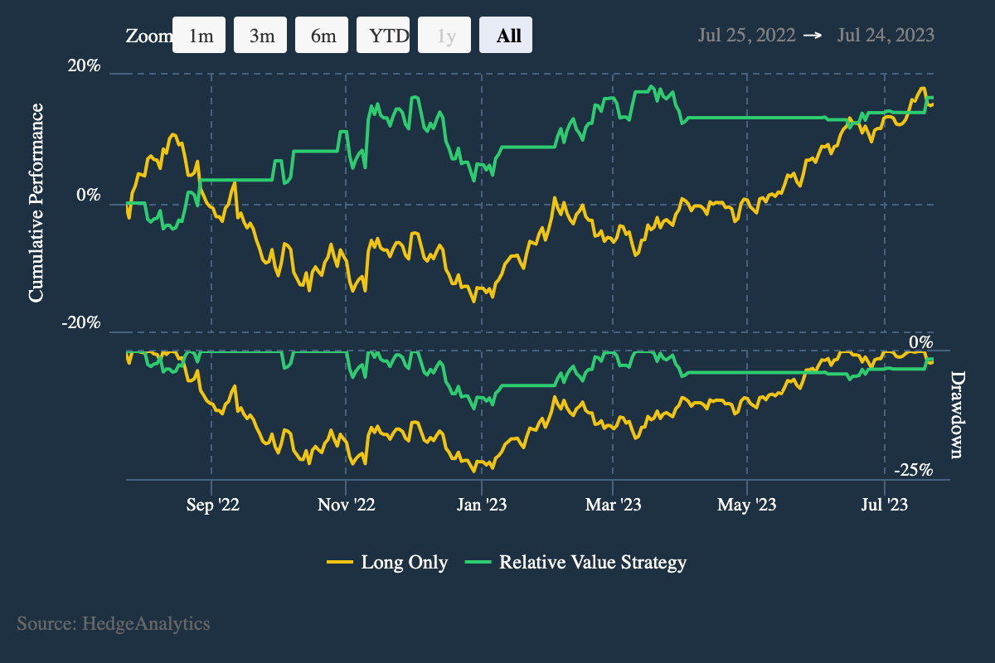The height and width of the screenshot is (663, 995).
Task: Select the 6m zoom preset
Action: coord(321,35)
